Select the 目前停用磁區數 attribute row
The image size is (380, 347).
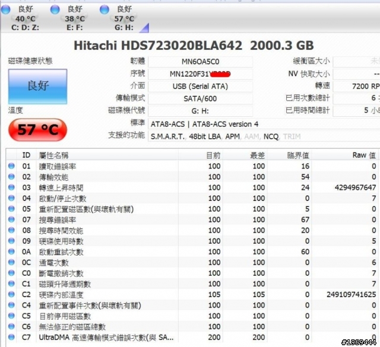click(x=192, y=316)
